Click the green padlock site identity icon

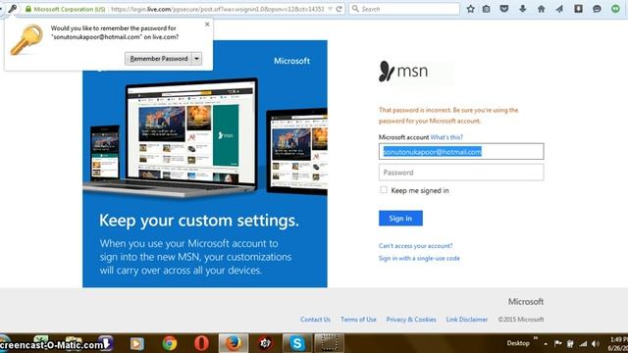click(28, 9)
